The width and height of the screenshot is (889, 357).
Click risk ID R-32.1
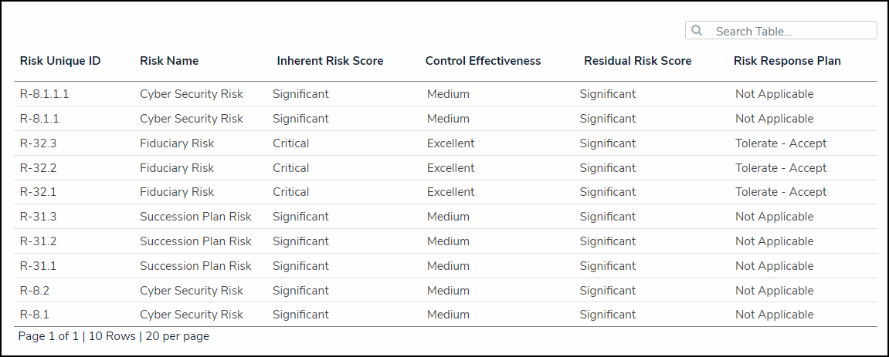pos(38,192)
